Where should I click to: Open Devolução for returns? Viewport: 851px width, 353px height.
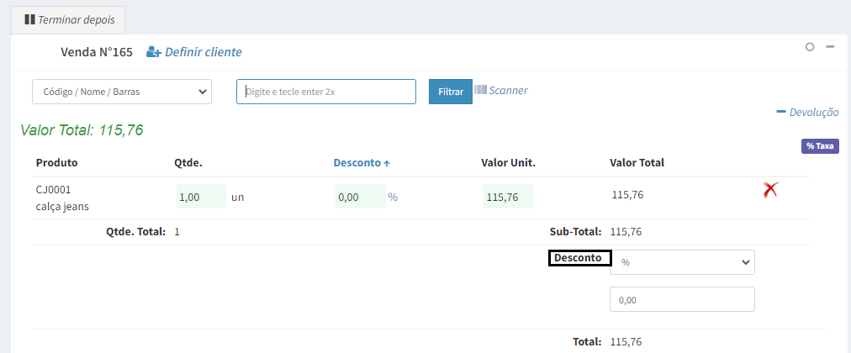pos(807,112)
